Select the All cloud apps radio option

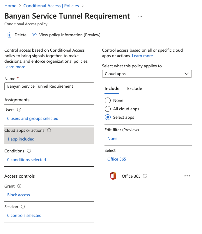click(x=108, y=109)
